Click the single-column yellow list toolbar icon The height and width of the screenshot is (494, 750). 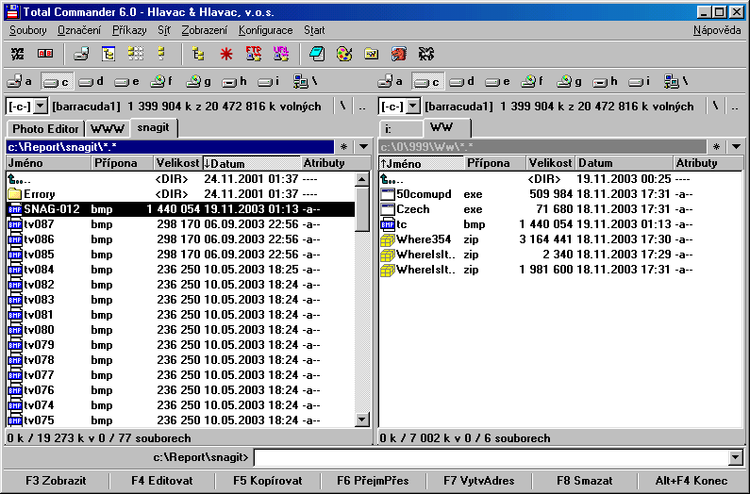coord(161,53)
